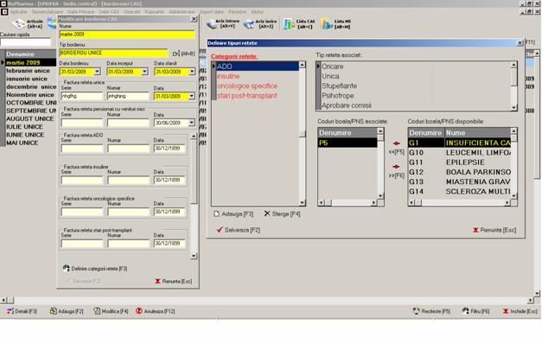
Task: Click the Modifica [F4] bottom bar icon
Action: (97, 311)
